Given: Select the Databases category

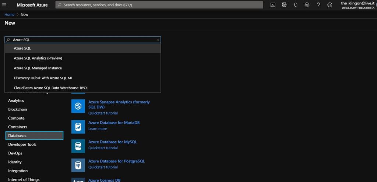Looking at the screenshot, I should click(34, 135).
